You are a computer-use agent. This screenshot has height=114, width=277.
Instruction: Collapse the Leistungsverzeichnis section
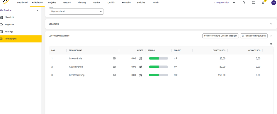click(x=271, y=36)
